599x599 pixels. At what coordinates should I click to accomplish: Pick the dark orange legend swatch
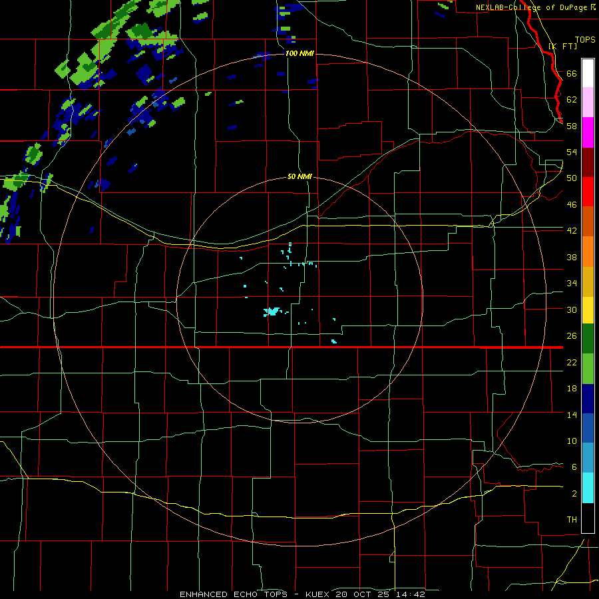[588, 222]
